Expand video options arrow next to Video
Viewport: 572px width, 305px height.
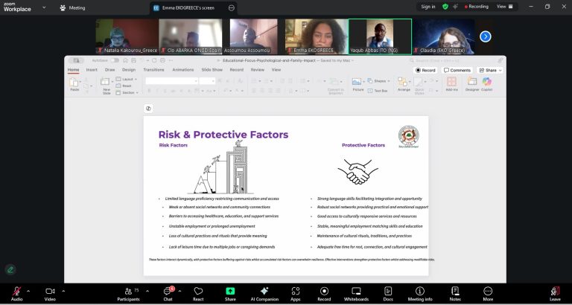coord(63,291)
